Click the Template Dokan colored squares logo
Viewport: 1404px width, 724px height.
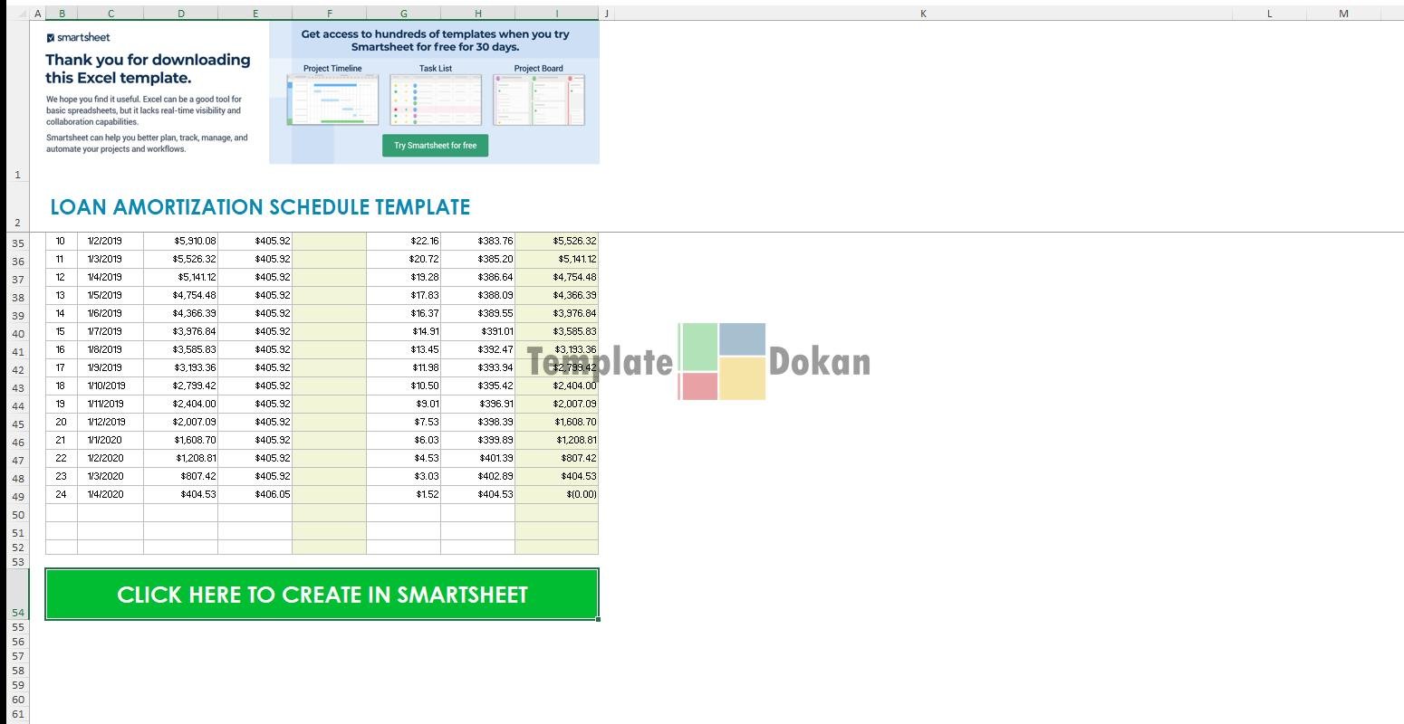(722, 361)
